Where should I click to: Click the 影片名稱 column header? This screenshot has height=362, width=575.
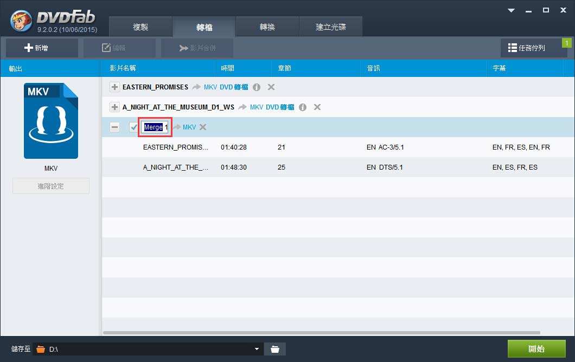coord(123,68)
